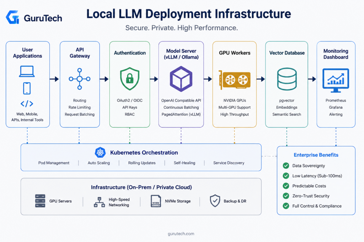Click "Service Discovery" in Kubernetes row
Image resolution: width=364 pixels, height=242 pixels.
point(229,163)
